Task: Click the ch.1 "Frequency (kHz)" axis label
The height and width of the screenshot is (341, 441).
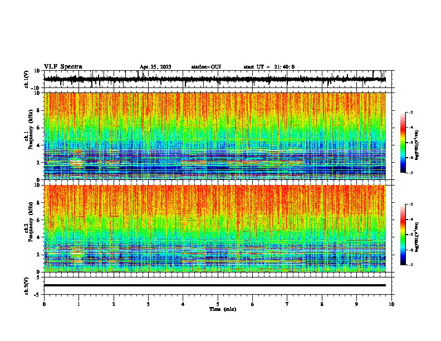Action: tap(31, 130)
